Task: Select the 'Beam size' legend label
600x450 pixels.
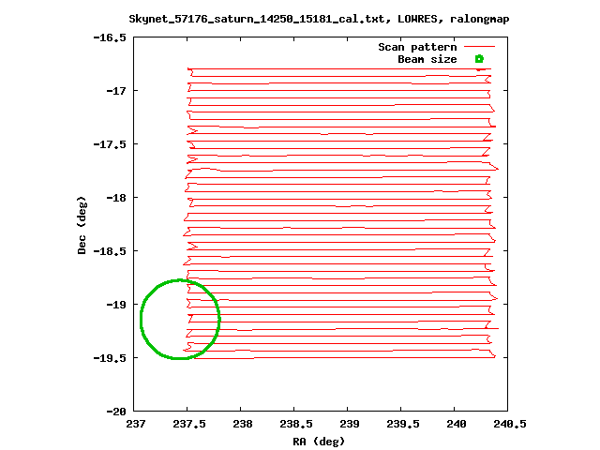Action: click(x=427, y=59)
